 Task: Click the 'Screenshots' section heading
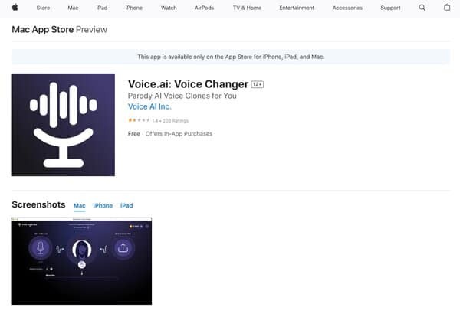[x=39, y=204]
